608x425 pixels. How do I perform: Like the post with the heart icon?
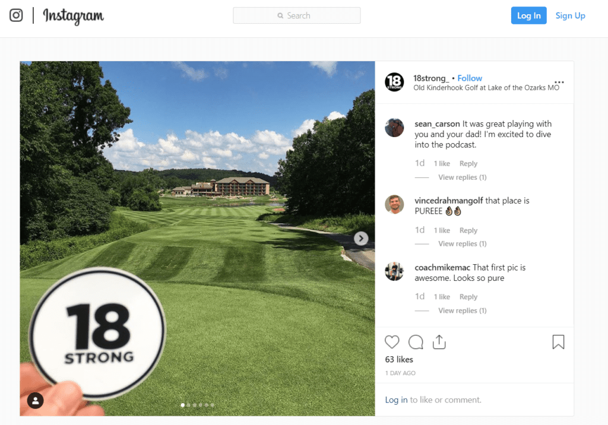[x=392, y=342]
